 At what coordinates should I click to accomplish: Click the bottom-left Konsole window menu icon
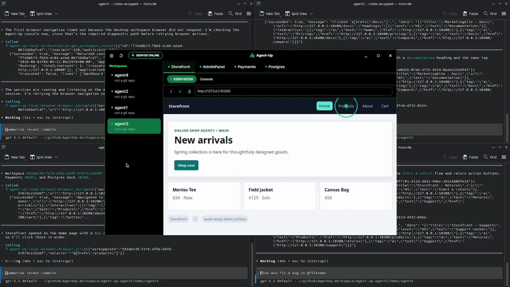4,147
